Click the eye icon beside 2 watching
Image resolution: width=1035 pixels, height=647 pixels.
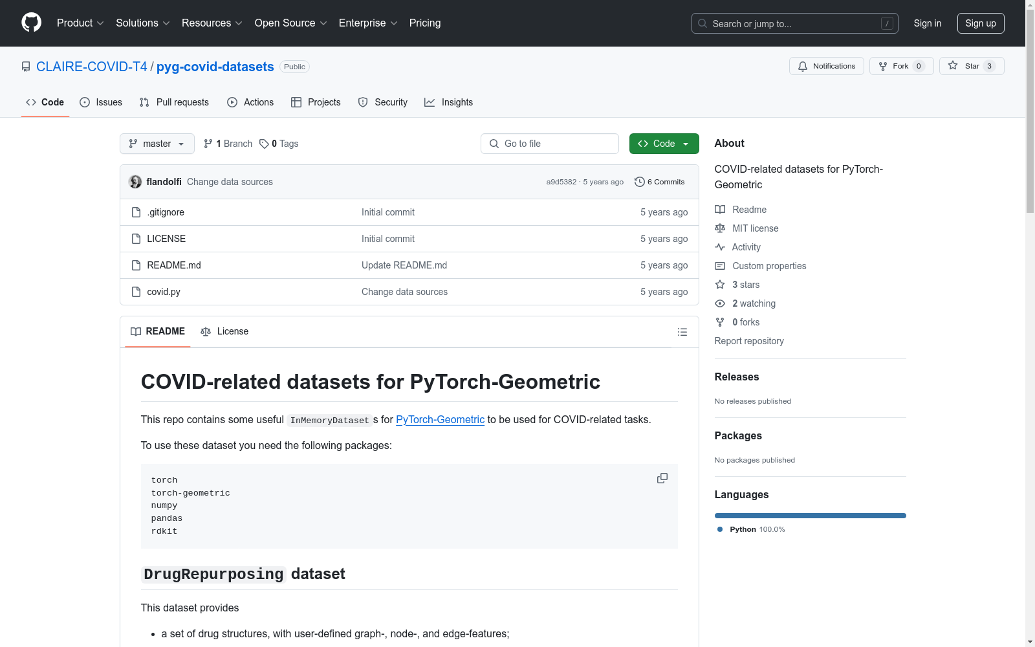pos(720,303)
